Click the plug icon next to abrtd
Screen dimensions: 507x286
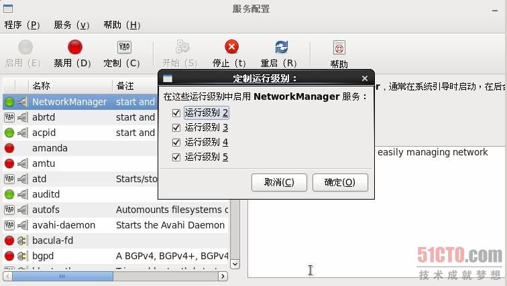pyautogui.click(x=22, y=117)
